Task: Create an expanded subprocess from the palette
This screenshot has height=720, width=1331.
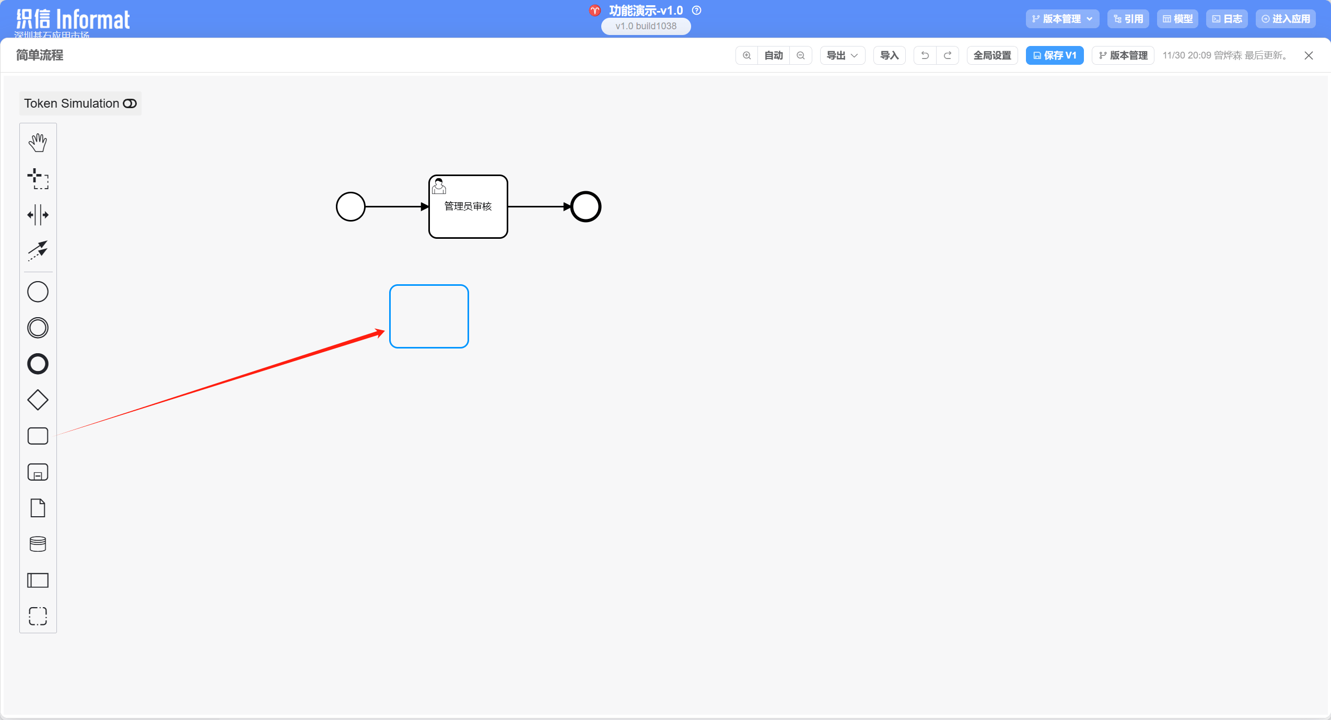Action: (x=38, y=472)
